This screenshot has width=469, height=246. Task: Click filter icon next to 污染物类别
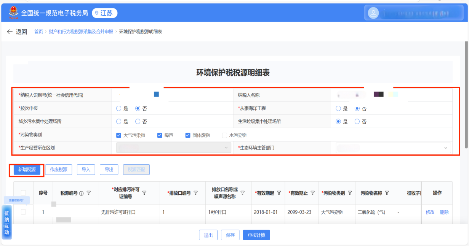(x=350, y=193)
